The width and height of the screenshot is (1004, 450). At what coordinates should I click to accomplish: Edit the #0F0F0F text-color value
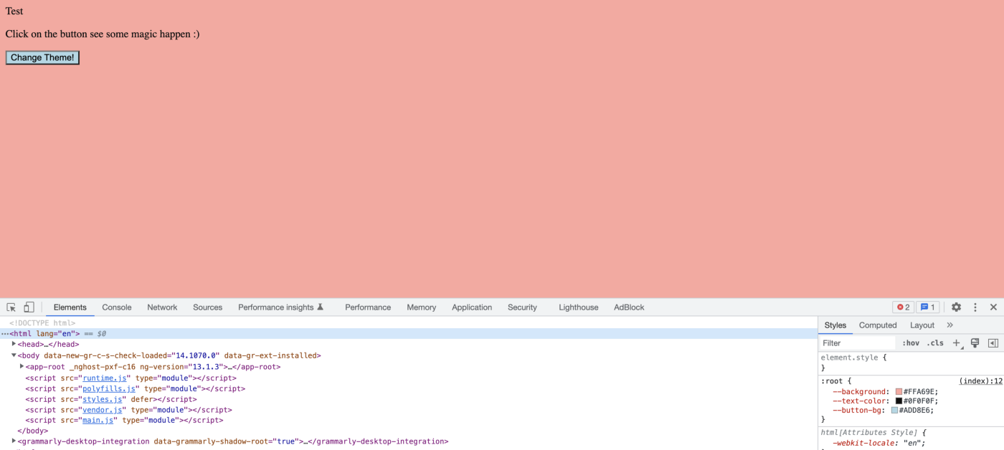[919, 401]
